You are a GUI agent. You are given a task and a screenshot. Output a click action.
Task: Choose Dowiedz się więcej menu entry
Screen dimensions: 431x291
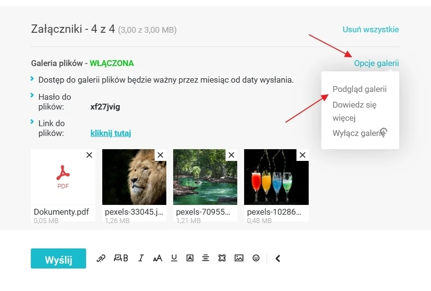(355, 112)
